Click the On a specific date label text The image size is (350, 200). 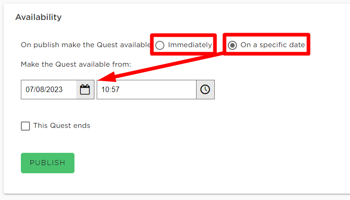(272, 45)
